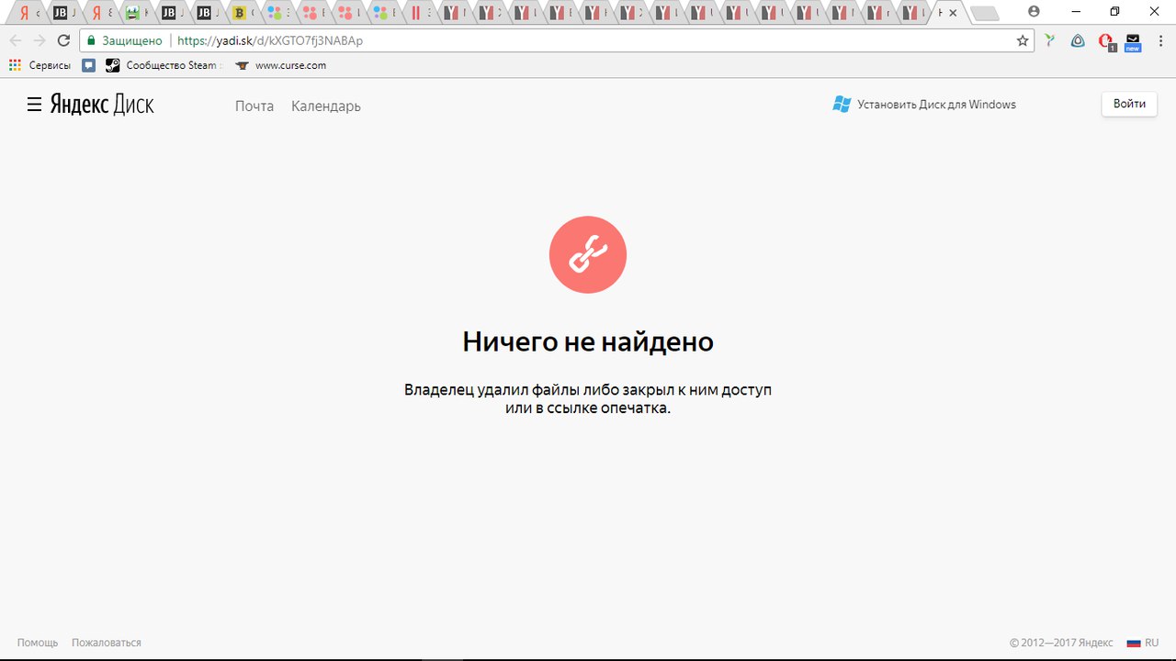Click the green padlock Защищено indicator
Viewport: 1176px width, 661px height.
pos(124,40)
